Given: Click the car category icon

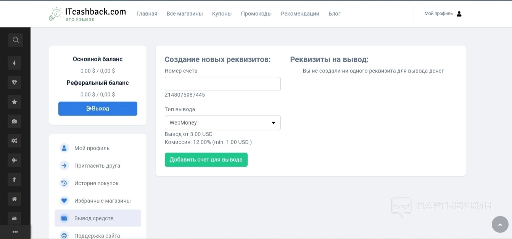Looking at the screenshot, I should pyautogui.click(x=14, y=218).
